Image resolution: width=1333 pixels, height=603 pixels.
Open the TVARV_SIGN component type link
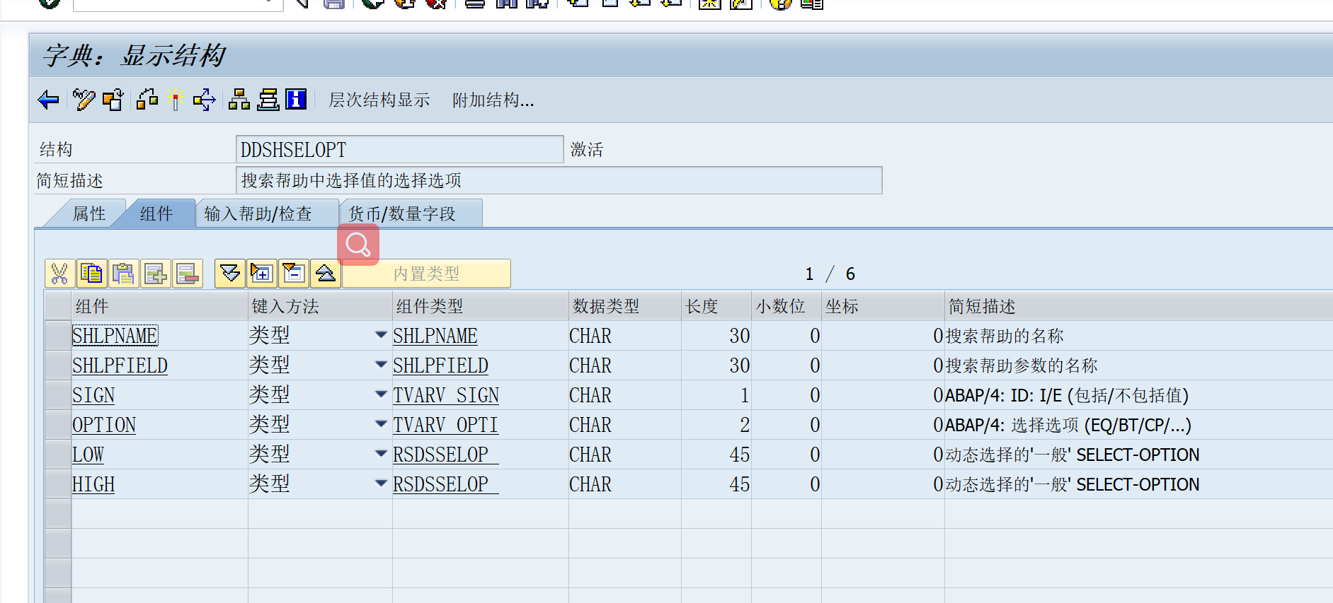tap(446, 395)
